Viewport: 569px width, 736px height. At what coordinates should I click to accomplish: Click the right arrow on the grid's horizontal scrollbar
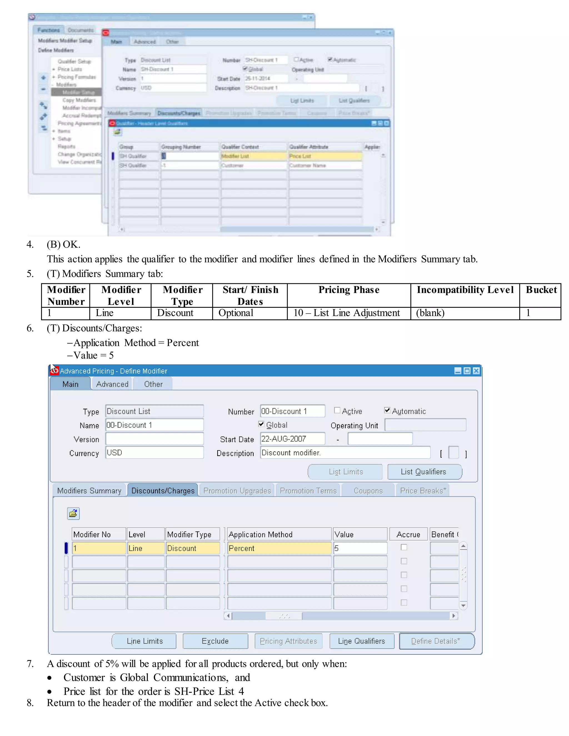(454, 616)
